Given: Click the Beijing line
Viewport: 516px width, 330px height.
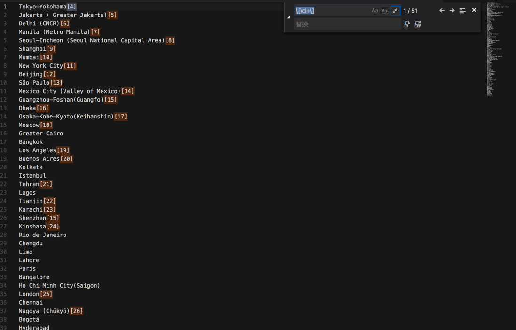Looking at the screenshot, I should [31, 74].
